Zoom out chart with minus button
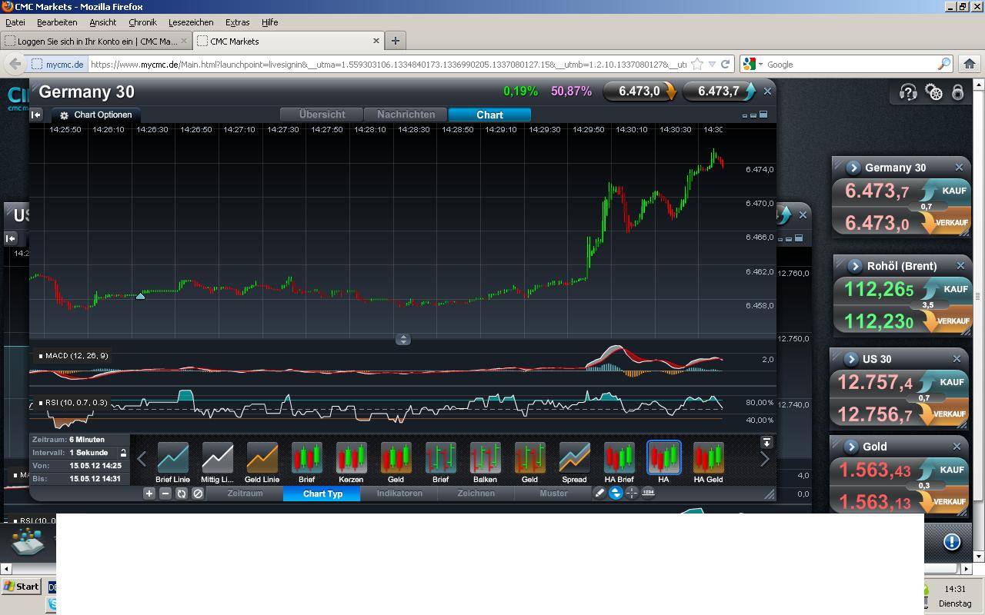Screen dimensions: 985x615 165,494
